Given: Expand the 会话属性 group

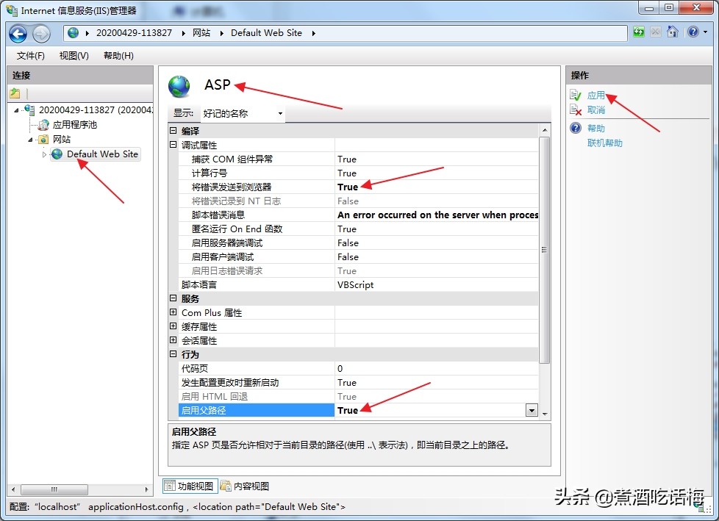Looking at the screenshot, I should click(173, 340).
